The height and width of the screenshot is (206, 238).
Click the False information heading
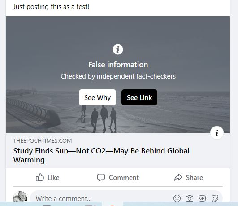[118, 65]
